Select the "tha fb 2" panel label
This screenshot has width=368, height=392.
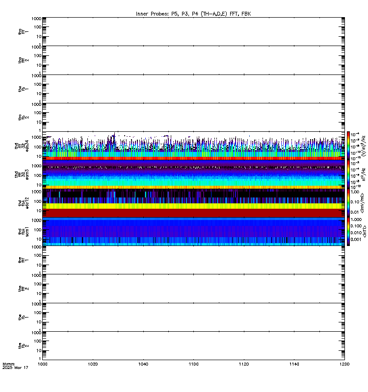(x=23, y=117)
